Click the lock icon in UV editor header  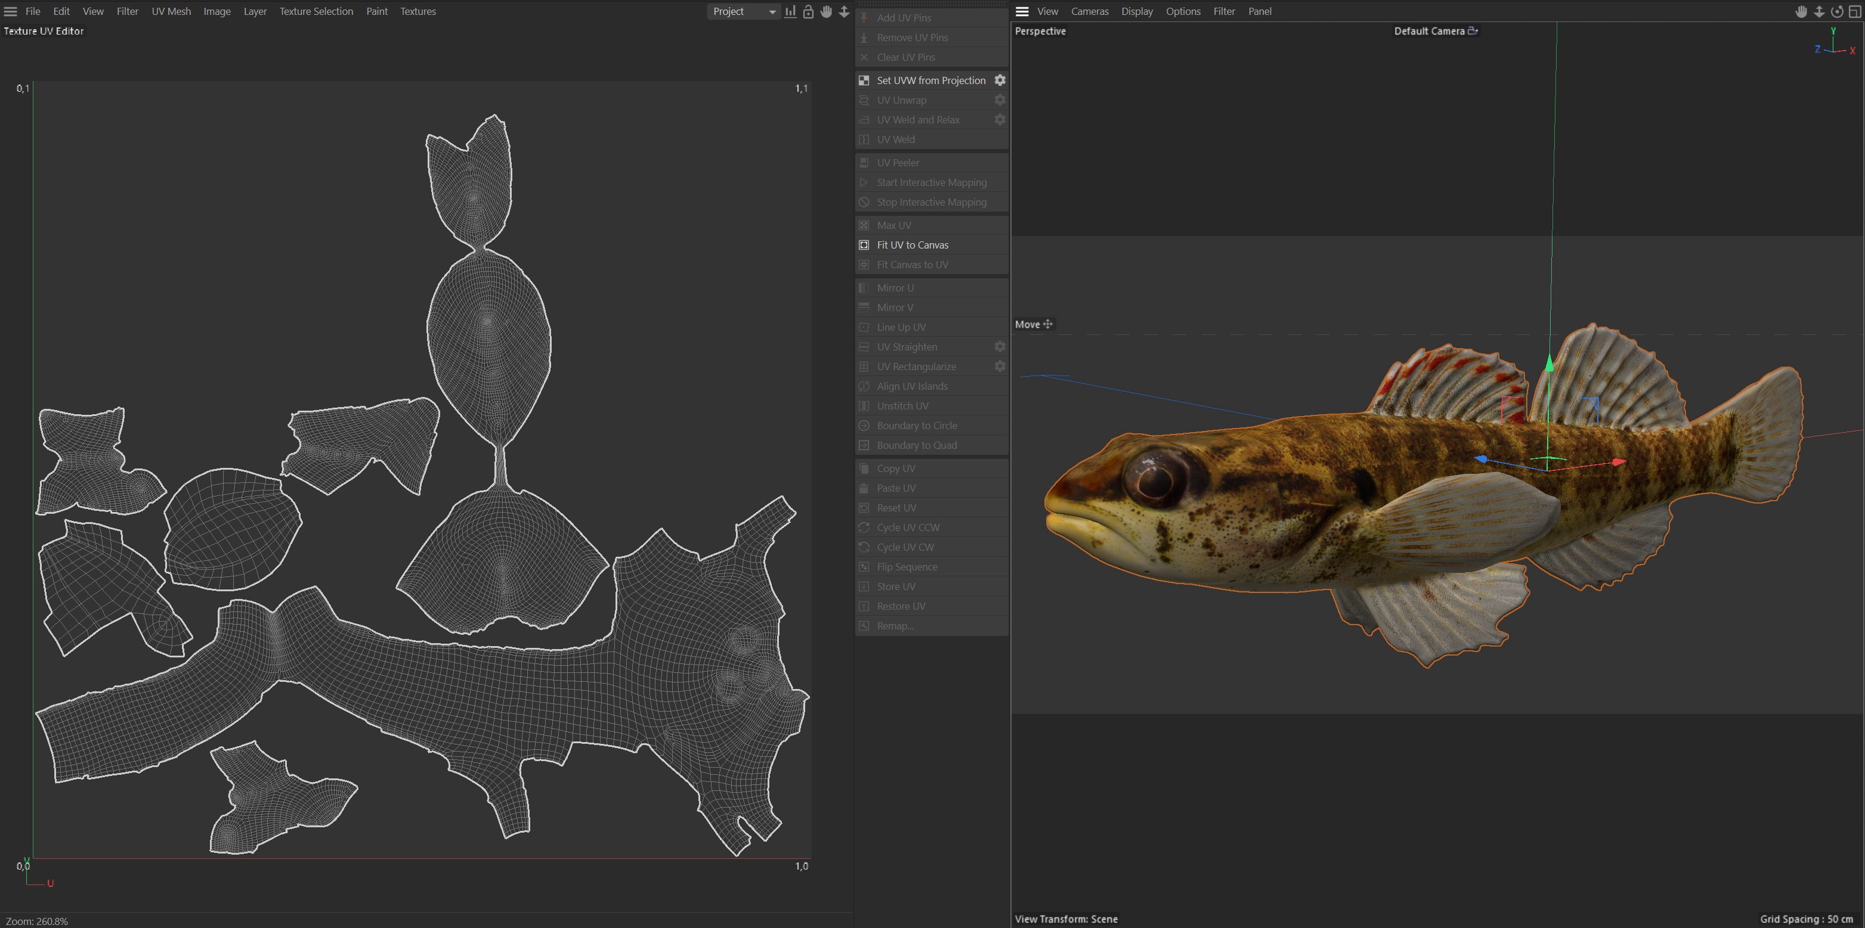point(808,11)
